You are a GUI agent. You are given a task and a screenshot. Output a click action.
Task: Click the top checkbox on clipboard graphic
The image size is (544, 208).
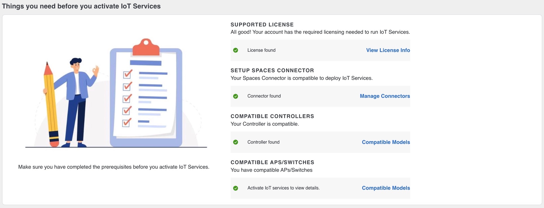click(128, 74)
